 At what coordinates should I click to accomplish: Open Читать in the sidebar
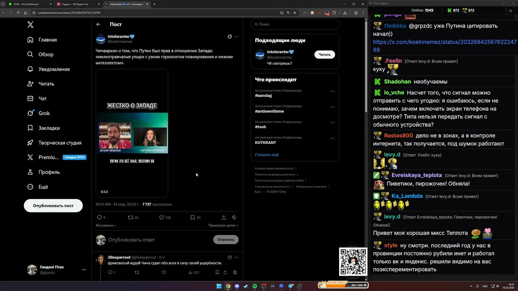coord(40,84)
